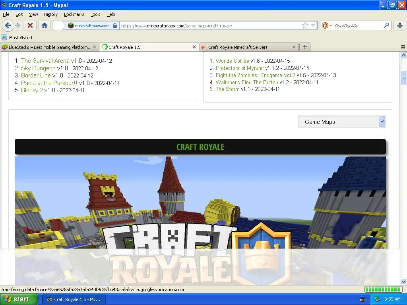Screen dimensions: 407x305
Task: Click the Craft Royale banner image
Action: (x=200, y=220)
